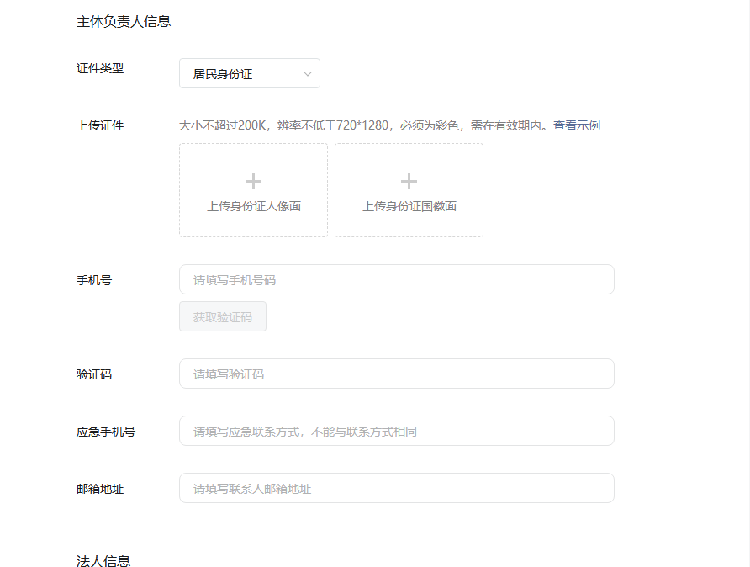750x567 pixels.
Task: Click the 上传身份证人像面 caption in the upload box
Action: (254, 206)
